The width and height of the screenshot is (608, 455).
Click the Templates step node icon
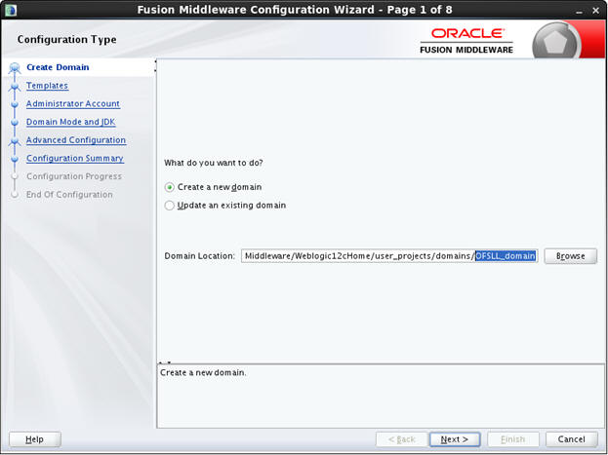click(15, 87)
